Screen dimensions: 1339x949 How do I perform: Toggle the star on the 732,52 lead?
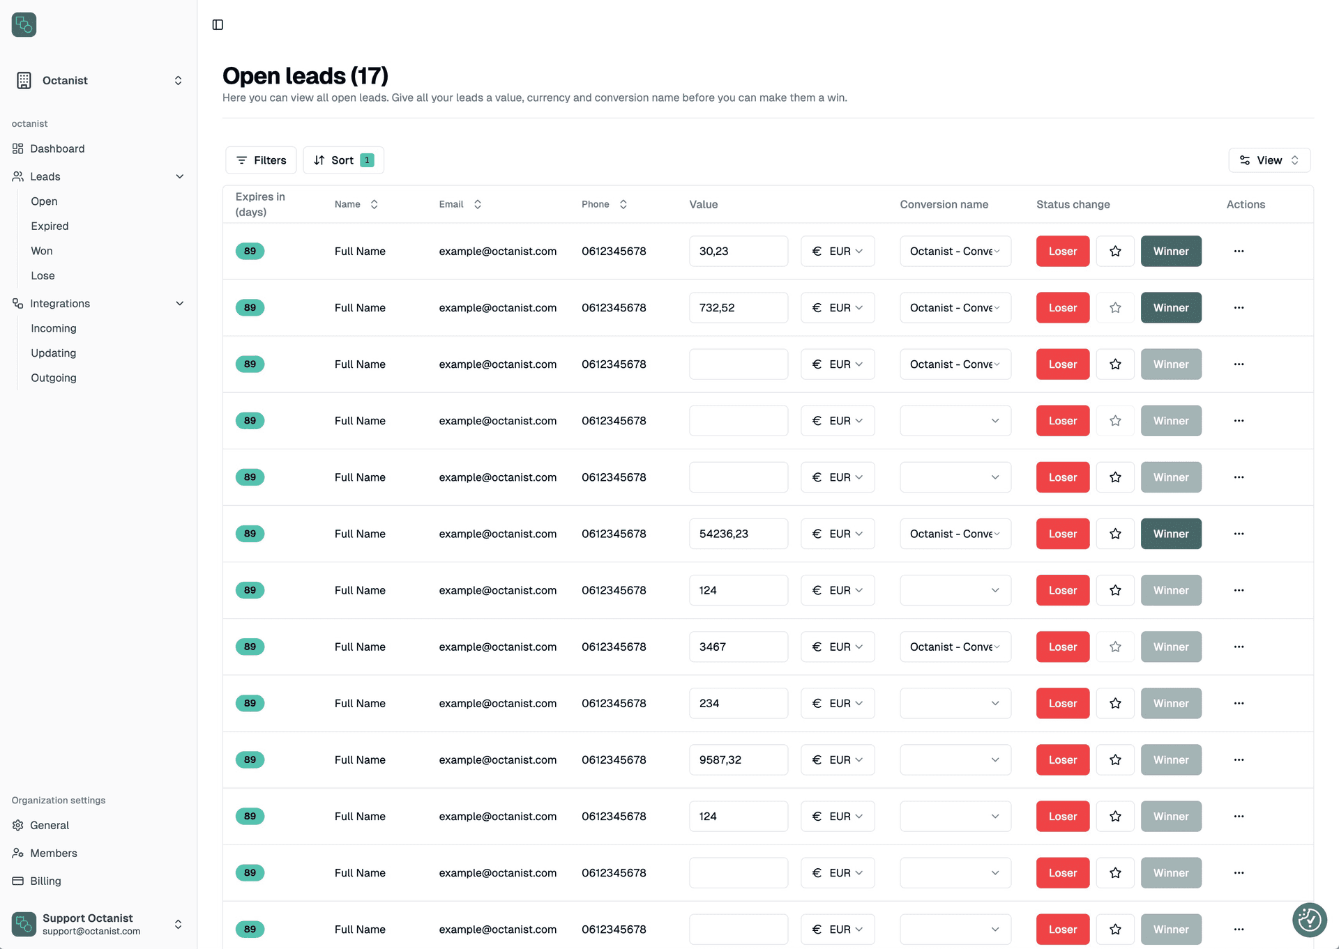[1115, 308]
